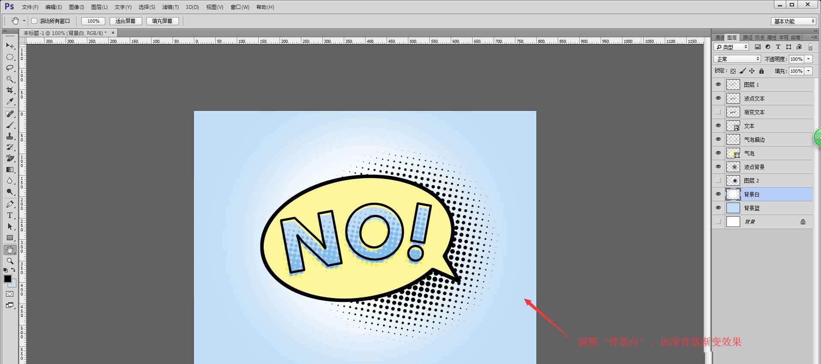Open the 基本功能 workspace dropdown
This screenshot has width=821, height=364.
click(x=794, y=21)
